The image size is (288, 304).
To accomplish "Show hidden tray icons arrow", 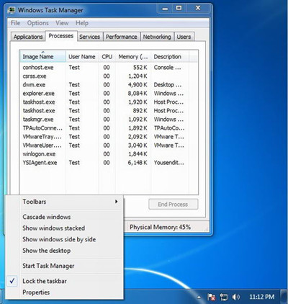I will click(x=199, y=297).
